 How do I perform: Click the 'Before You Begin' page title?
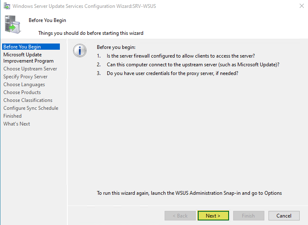coord(47,20)
